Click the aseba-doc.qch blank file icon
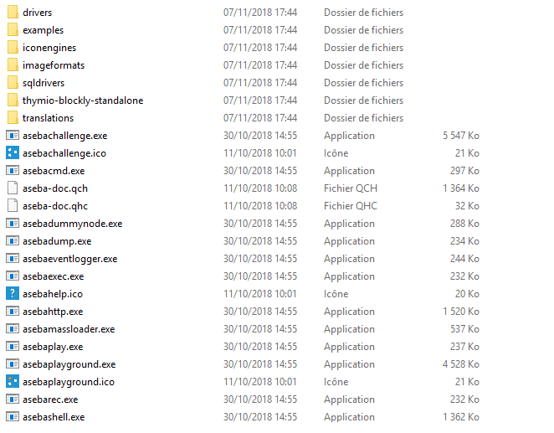 click(x=13, y=188)
